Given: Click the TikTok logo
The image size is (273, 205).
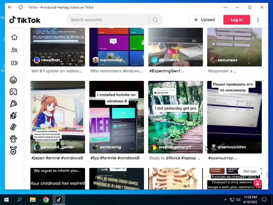Looking at the screenshot, I should pyautogui.click(x=25, y=20).
